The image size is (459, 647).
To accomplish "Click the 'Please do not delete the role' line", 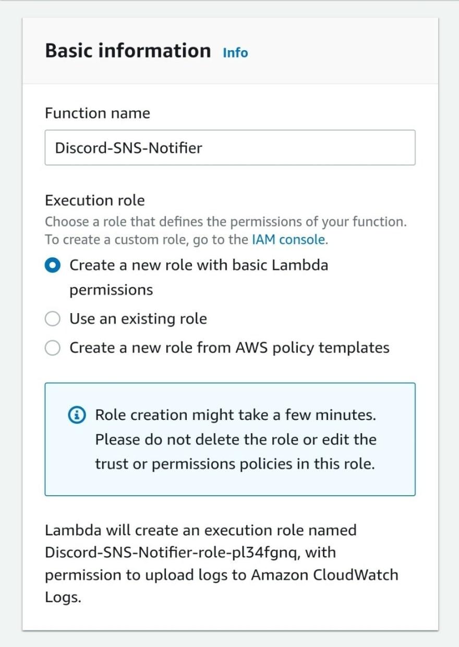I will [x=236, y=439].
